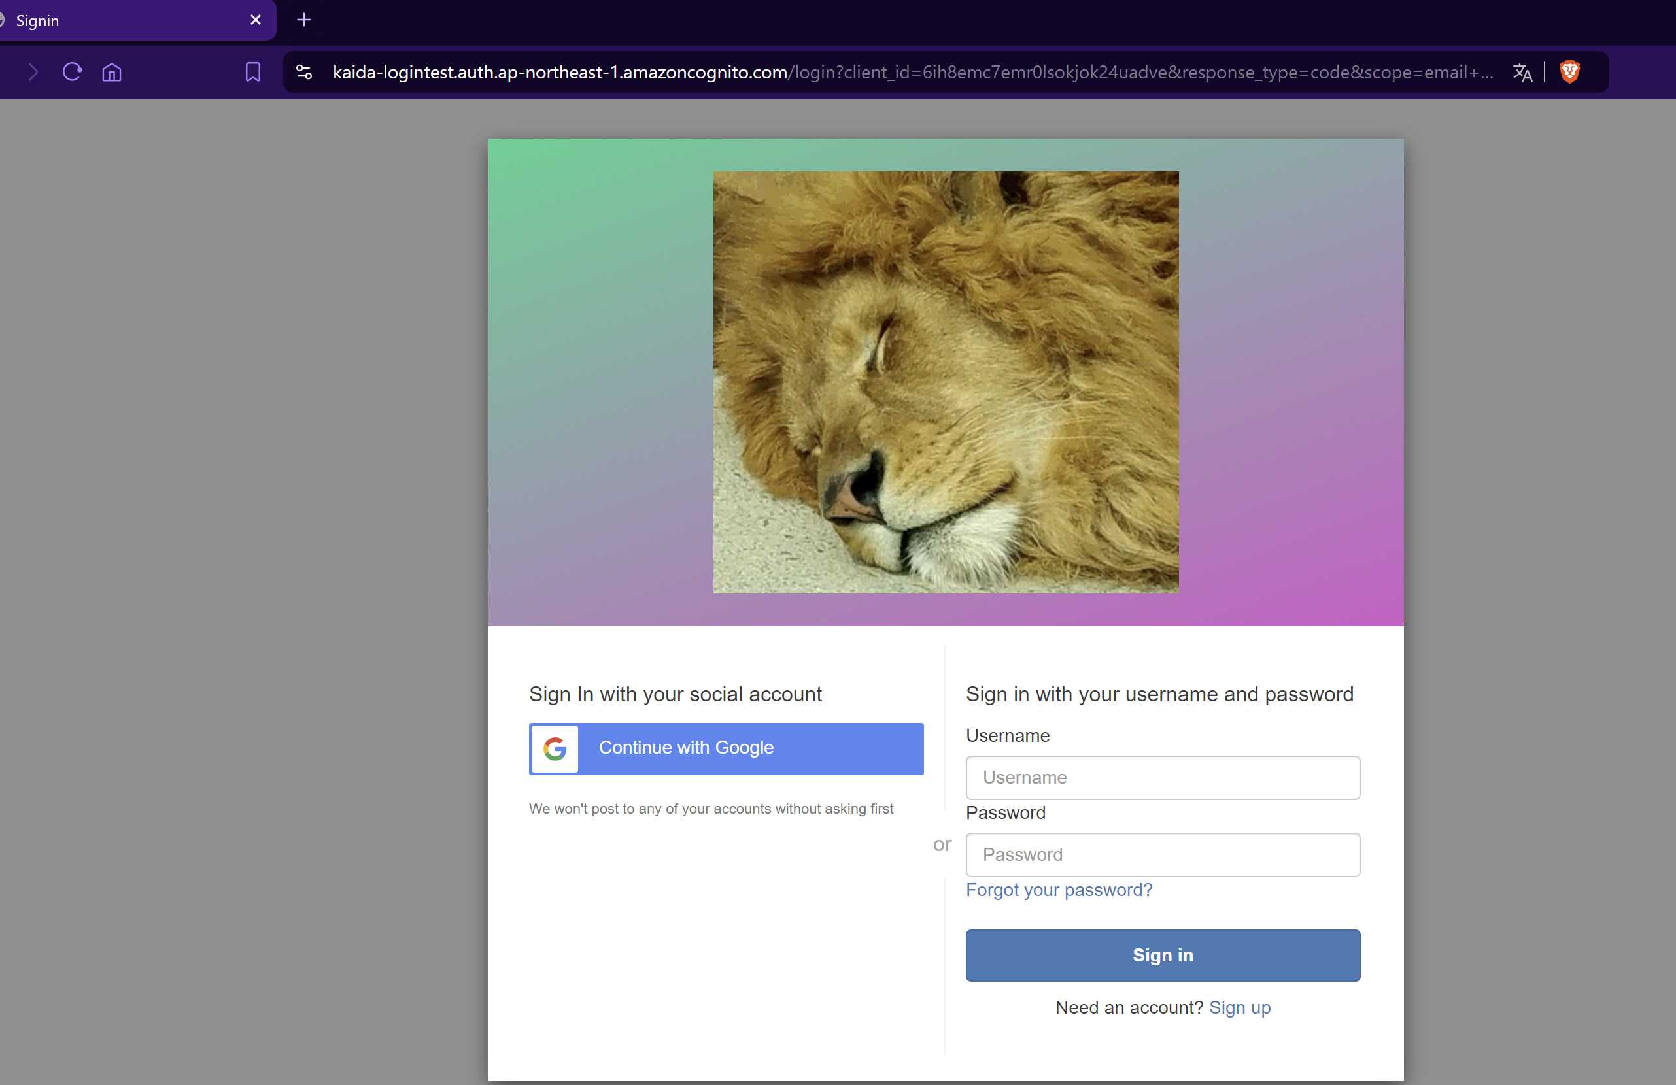Open a new tab with plus icon

click(304, 20)
